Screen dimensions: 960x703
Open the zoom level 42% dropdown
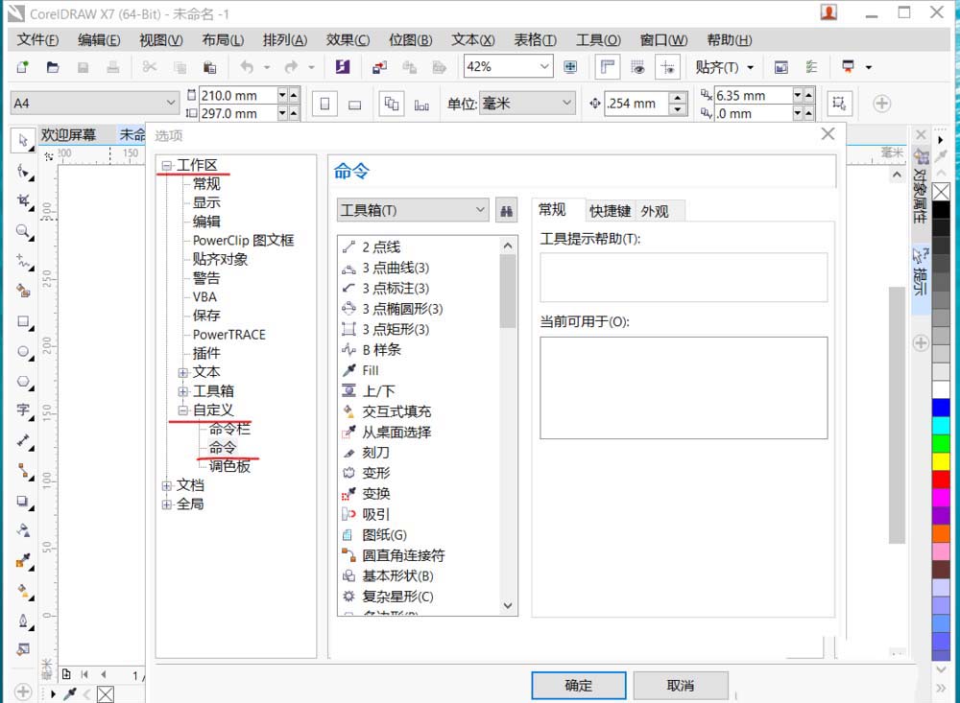point(544,66)
